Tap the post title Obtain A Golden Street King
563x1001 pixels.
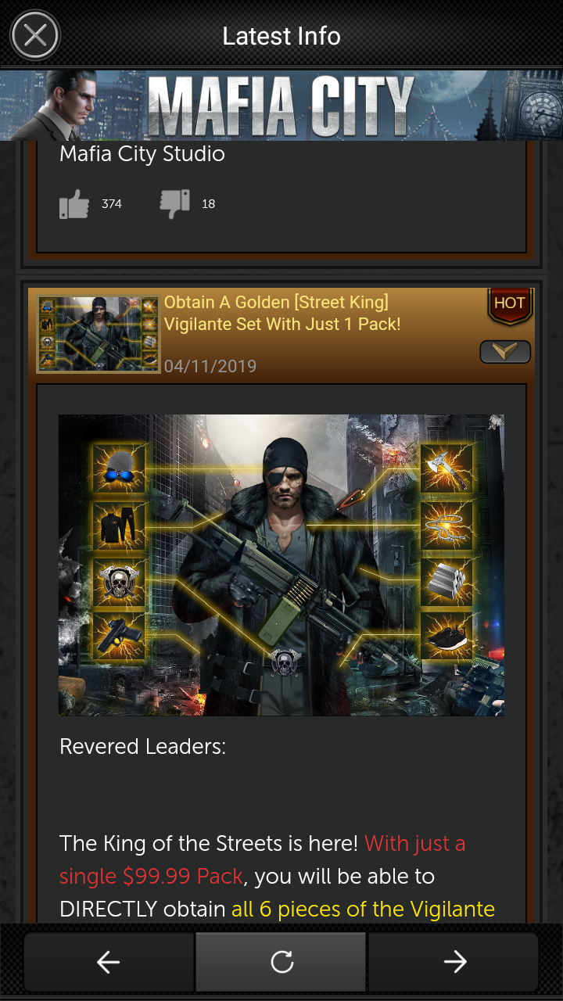(282, 313)
